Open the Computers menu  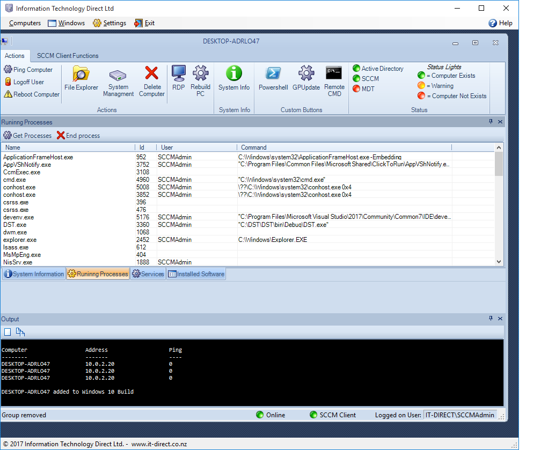pos(25,23)
